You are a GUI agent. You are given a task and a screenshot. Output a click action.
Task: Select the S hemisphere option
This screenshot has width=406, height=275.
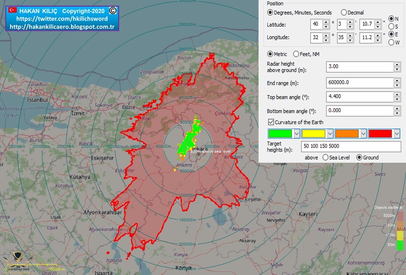tap(391, 27)
